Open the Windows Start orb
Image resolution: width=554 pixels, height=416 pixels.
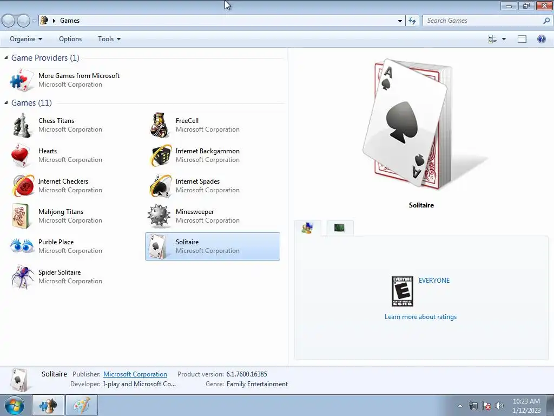coord(15,405)
